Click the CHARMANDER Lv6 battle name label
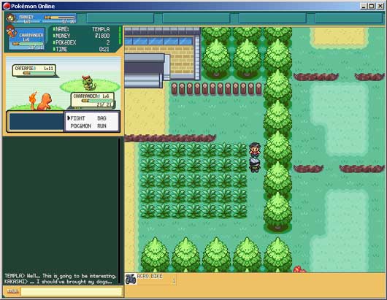Image resolution: width=387 pixels, height=300 pixels. 91,96
